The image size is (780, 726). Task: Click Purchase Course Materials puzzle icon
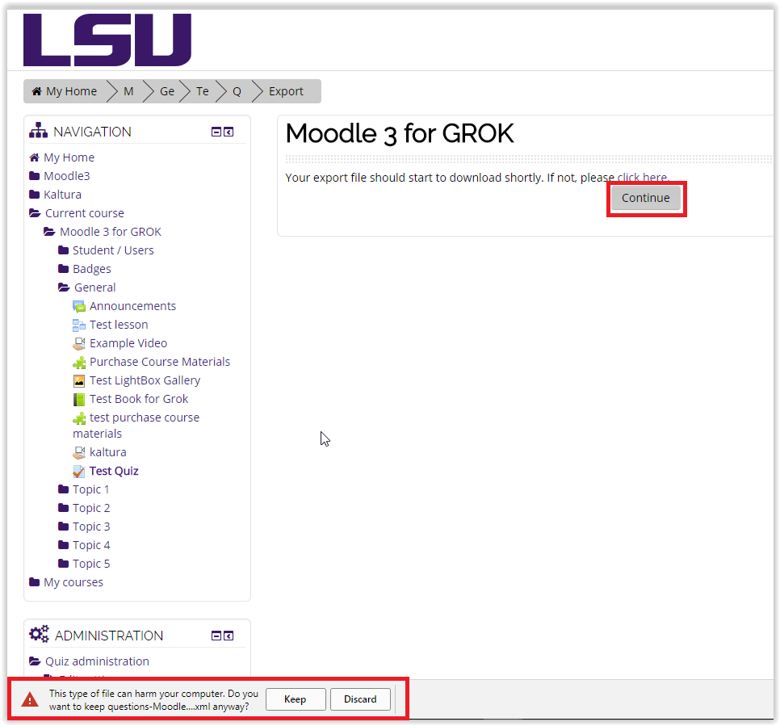tap(79, 363)
